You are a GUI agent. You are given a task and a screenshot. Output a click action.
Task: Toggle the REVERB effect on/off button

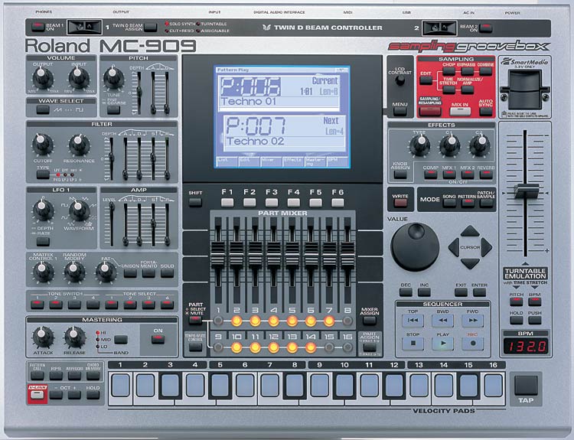coord(484,174)
